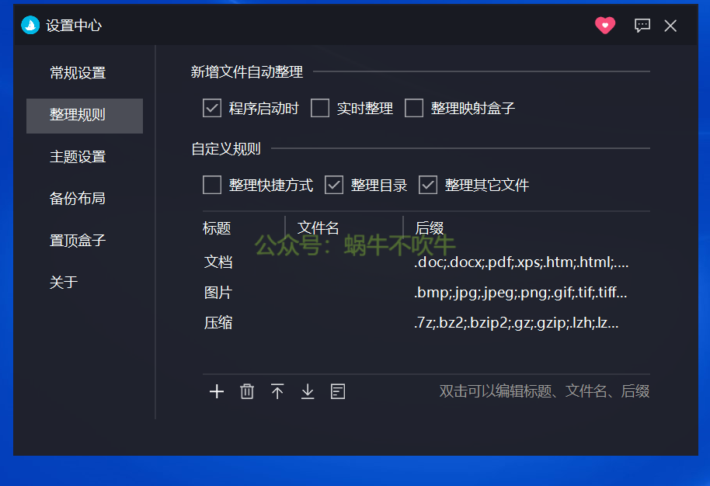Enable the 实时整理 checkbox
710x486 pixels.
[x=320, y=108]
